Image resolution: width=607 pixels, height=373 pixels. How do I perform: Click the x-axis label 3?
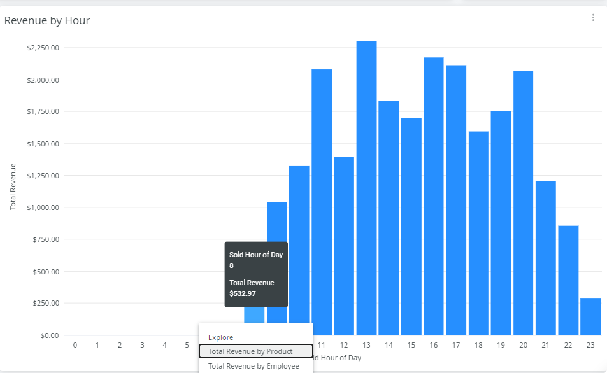coord(143,345)
